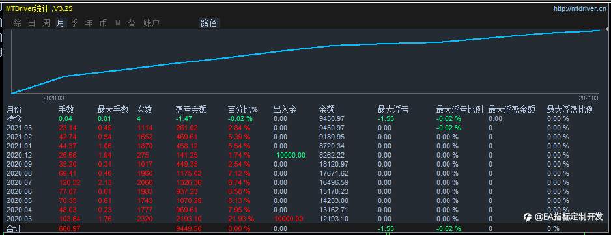Image resolution: width=611 pixels, height=235 pixels.
Task: Open the 年 yearly statistics tab
Action: click(89, 23)
